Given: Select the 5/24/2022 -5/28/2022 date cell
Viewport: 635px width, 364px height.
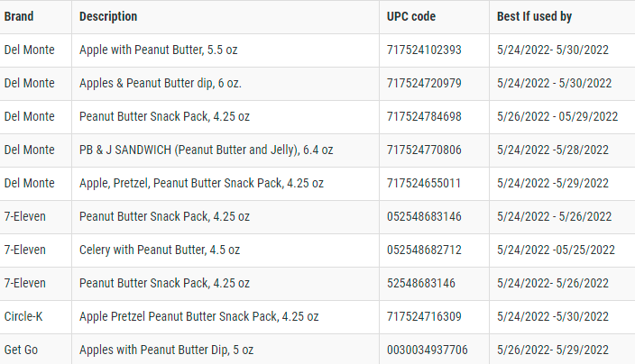Looking at the screenshot, I should tap(553, 150).
